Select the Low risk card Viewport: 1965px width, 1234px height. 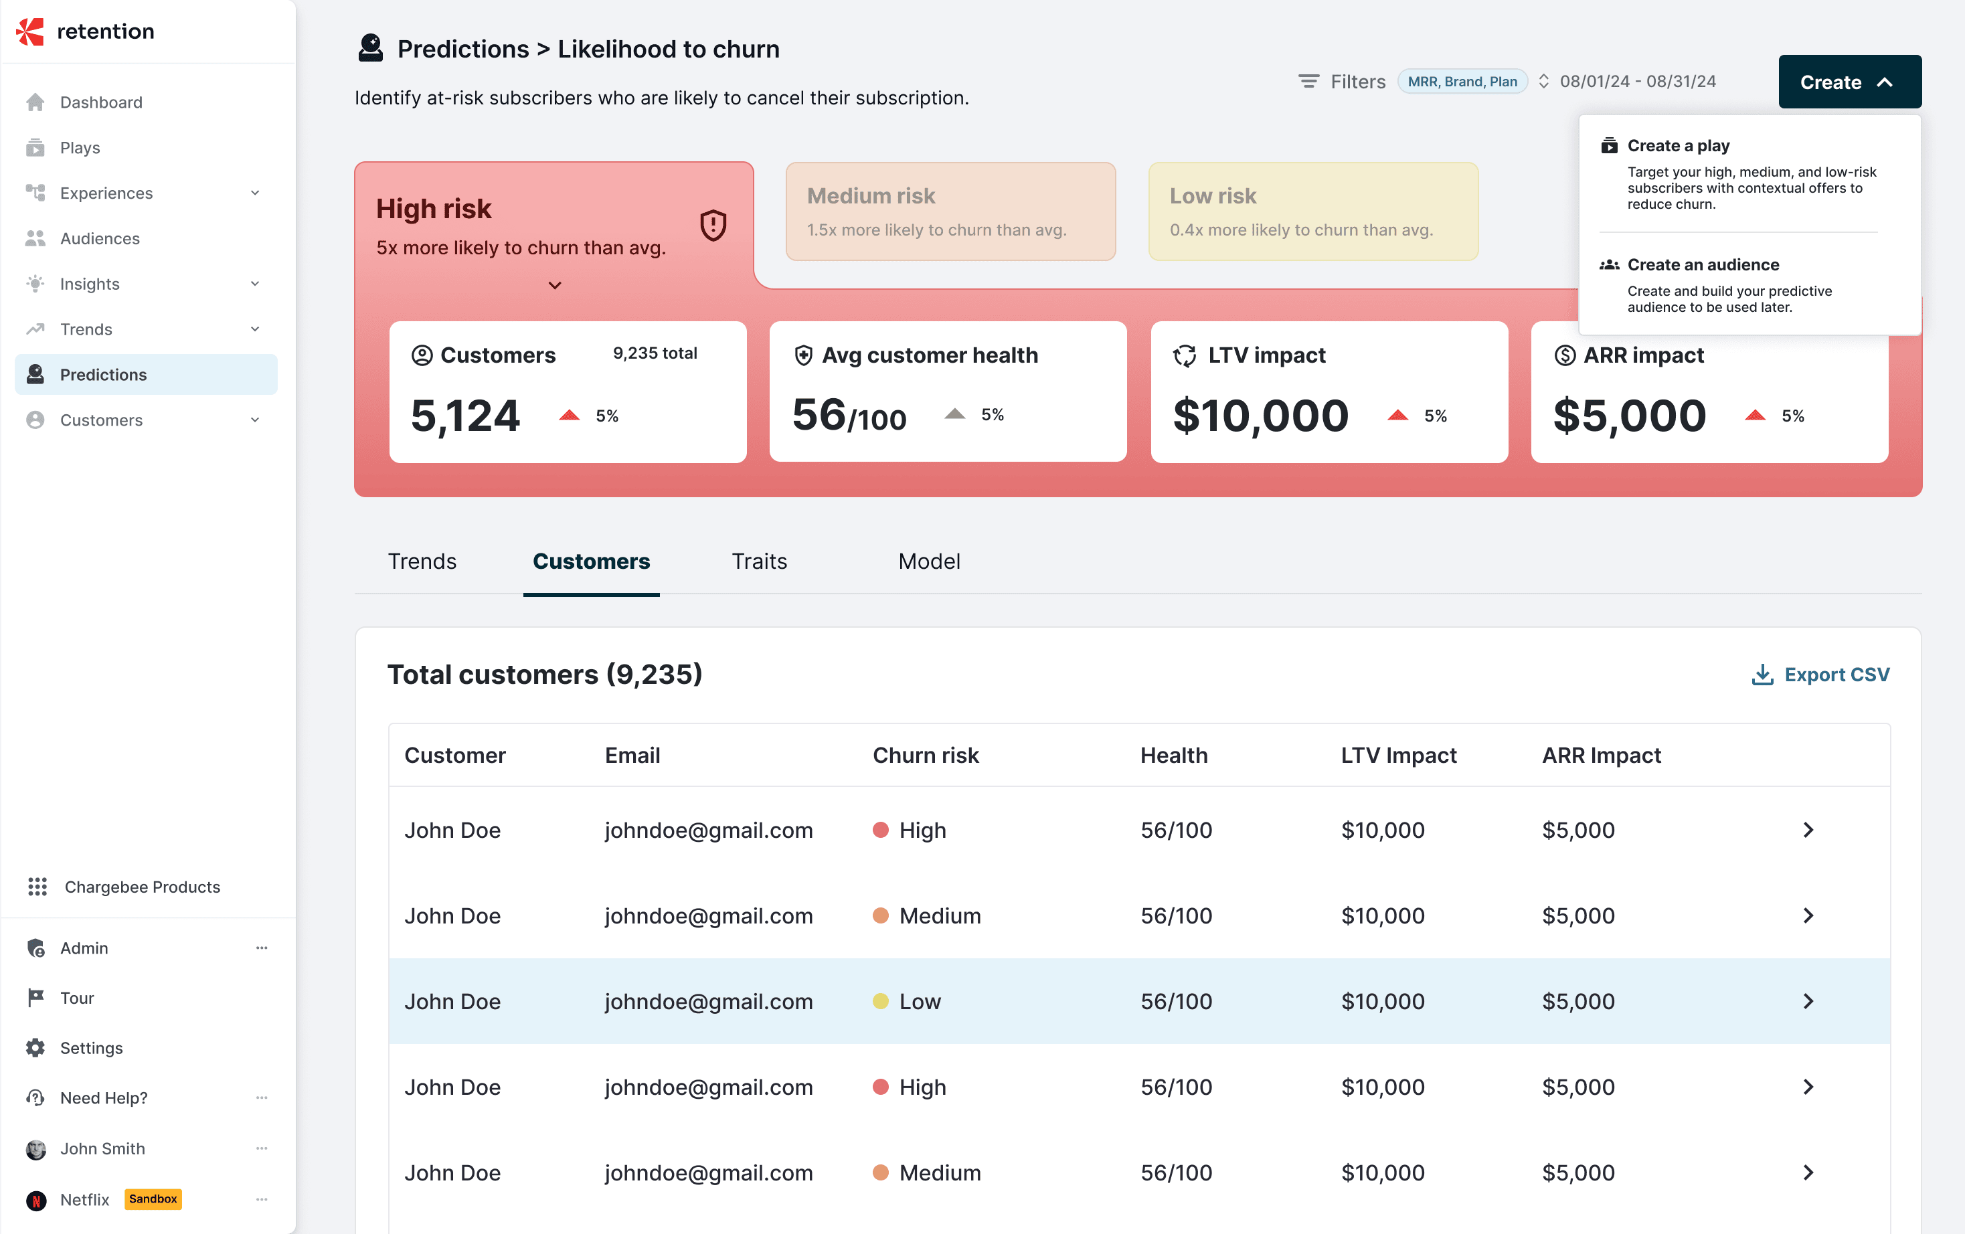point(1312,211)
